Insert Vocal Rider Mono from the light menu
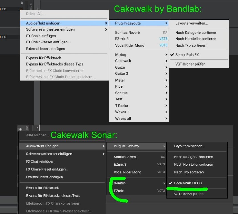The width and height of the screenshot is (238, 214). [x=139, y=45]
